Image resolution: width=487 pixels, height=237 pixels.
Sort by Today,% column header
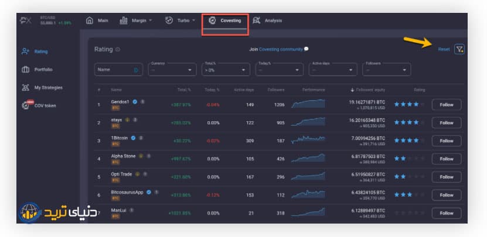[x=212, y=90]
